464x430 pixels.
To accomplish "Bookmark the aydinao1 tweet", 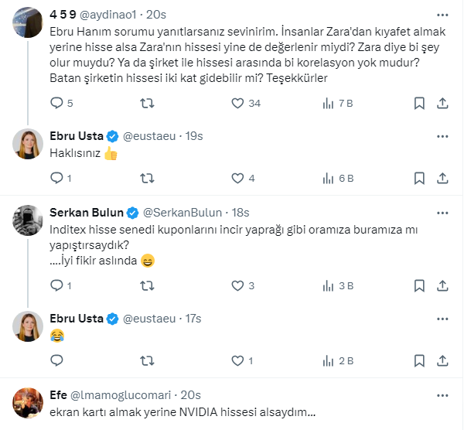I will tap(418, 103).
